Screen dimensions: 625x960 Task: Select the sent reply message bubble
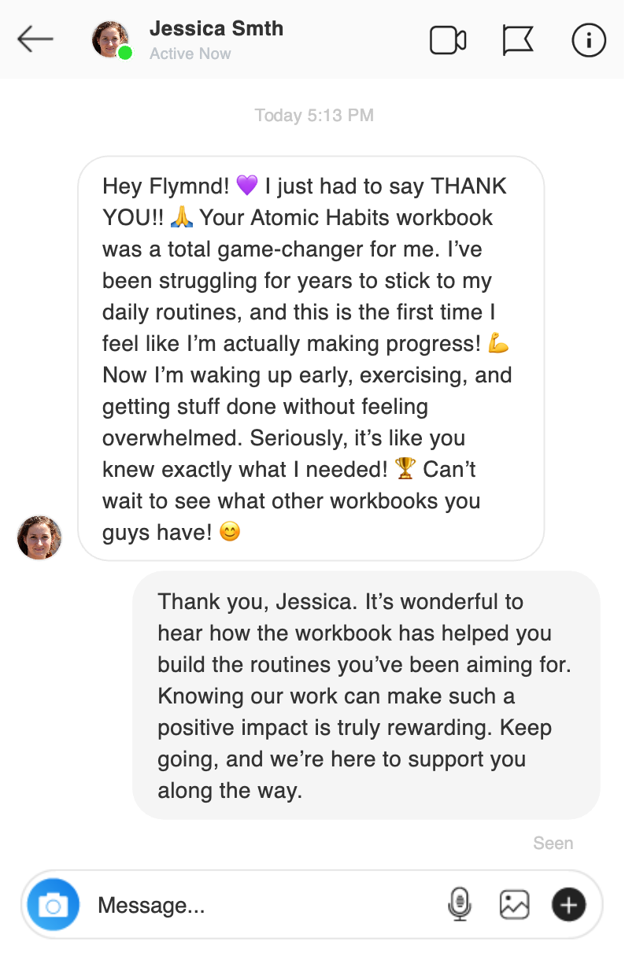366,696
